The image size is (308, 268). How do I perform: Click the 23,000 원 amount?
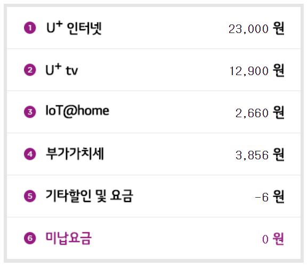pyautogui.click(x=256, y=28)
